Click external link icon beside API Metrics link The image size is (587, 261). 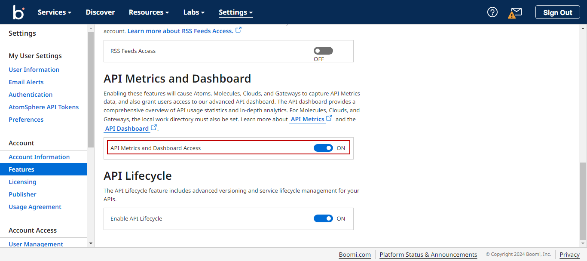click(330, 118)
